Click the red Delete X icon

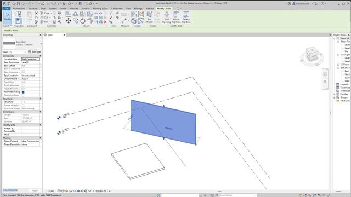(105, 22)
